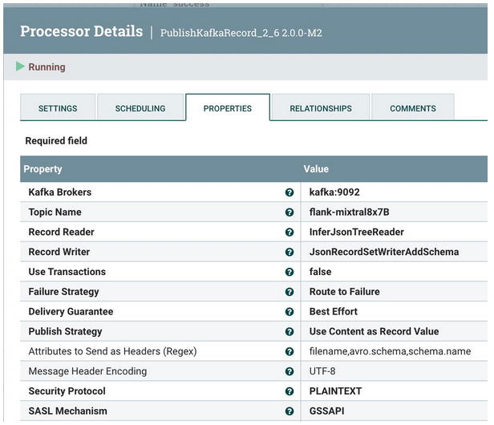The width and height of the screenshot is (494, 425).
Task: Click the Security Protocol value PLAINTEXT
Action: 335,391
